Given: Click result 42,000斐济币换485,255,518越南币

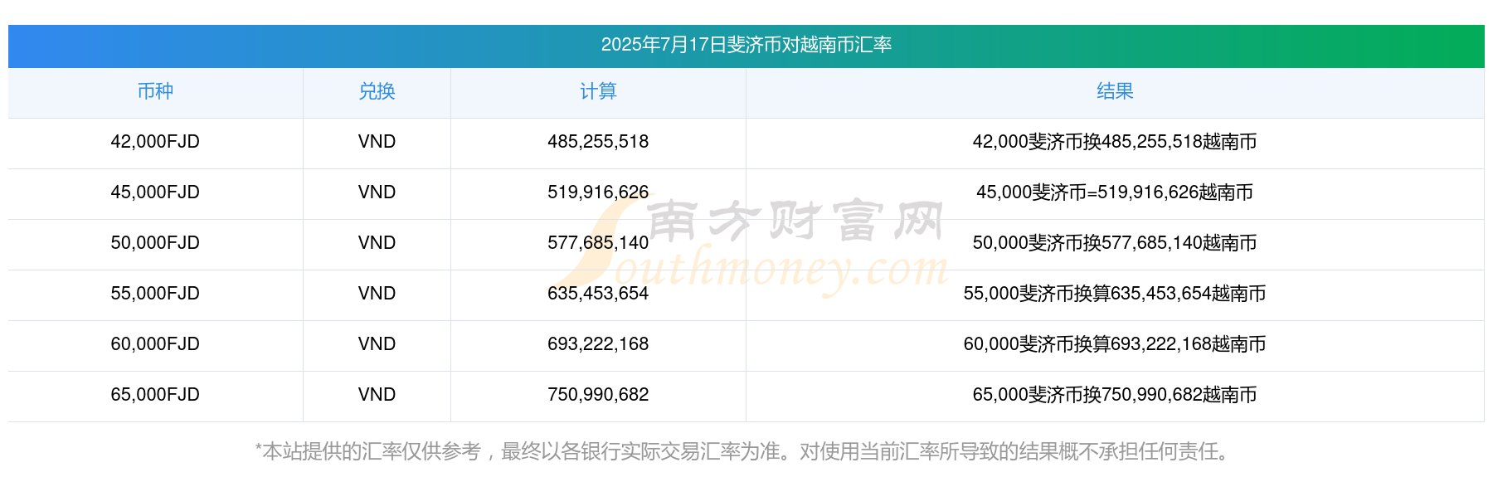Looking at the screenshot, I should pyautogui.click(x=1115, y=142).
